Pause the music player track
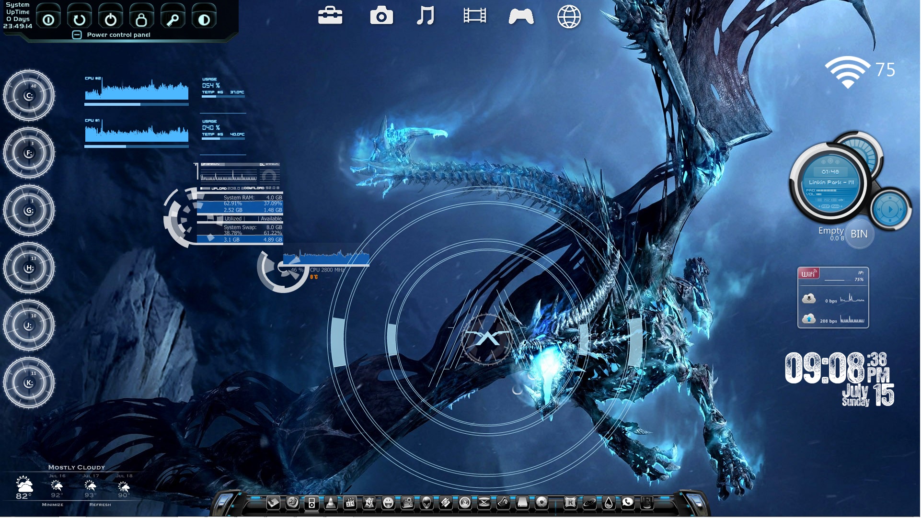The image size is (921, 518). click(x=890, y=198)
